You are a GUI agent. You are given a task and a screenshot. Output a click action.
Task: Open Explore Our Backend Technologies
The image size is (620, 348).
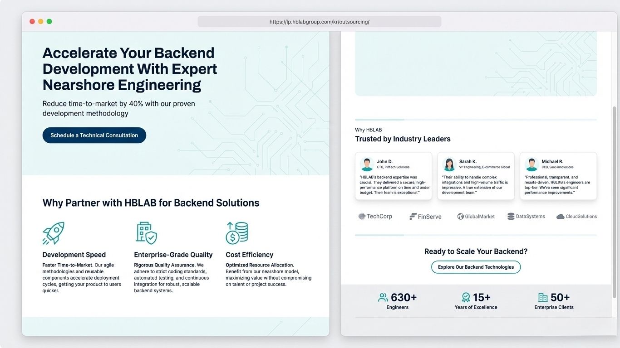pyautogui.click(x=476, y=267)
